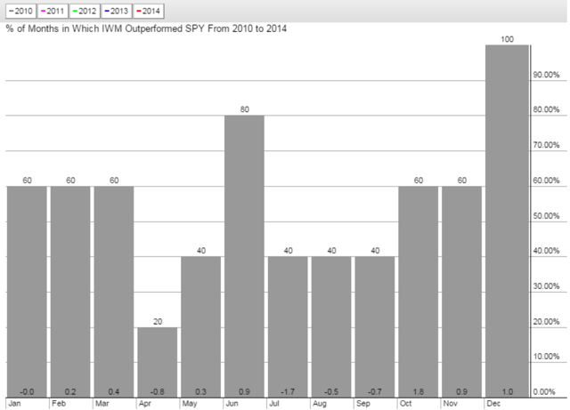Click the 0.00% axis label

point(544,392)
